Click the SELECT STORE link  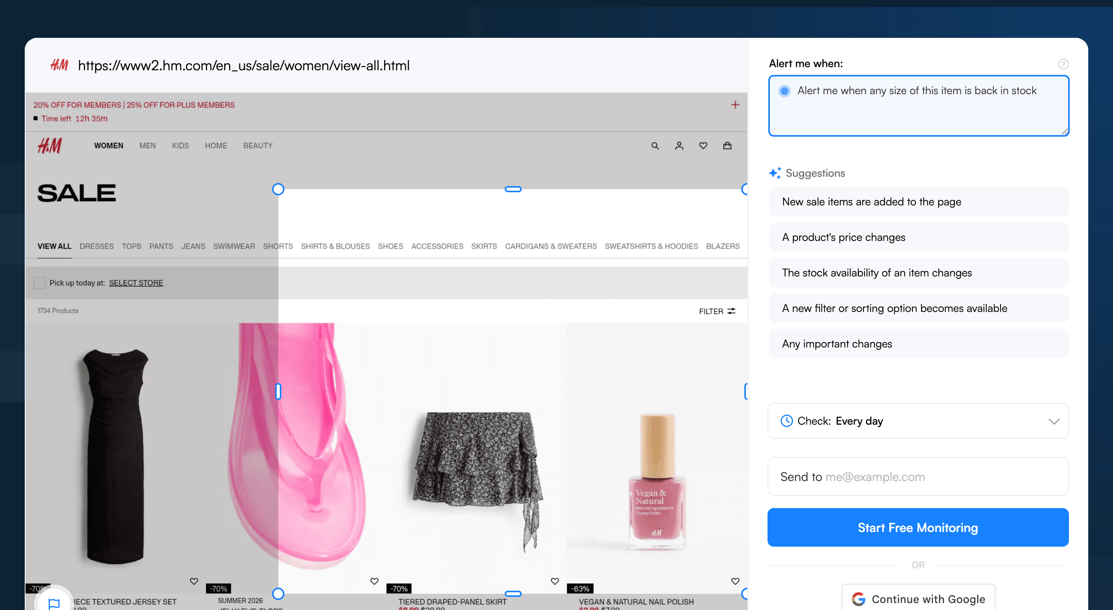tap(136, 283)
